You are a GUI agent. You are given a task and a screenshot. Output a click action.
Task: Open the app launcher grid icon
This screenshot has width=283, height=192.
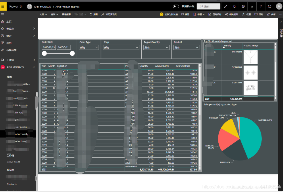(x=3, y=7)
